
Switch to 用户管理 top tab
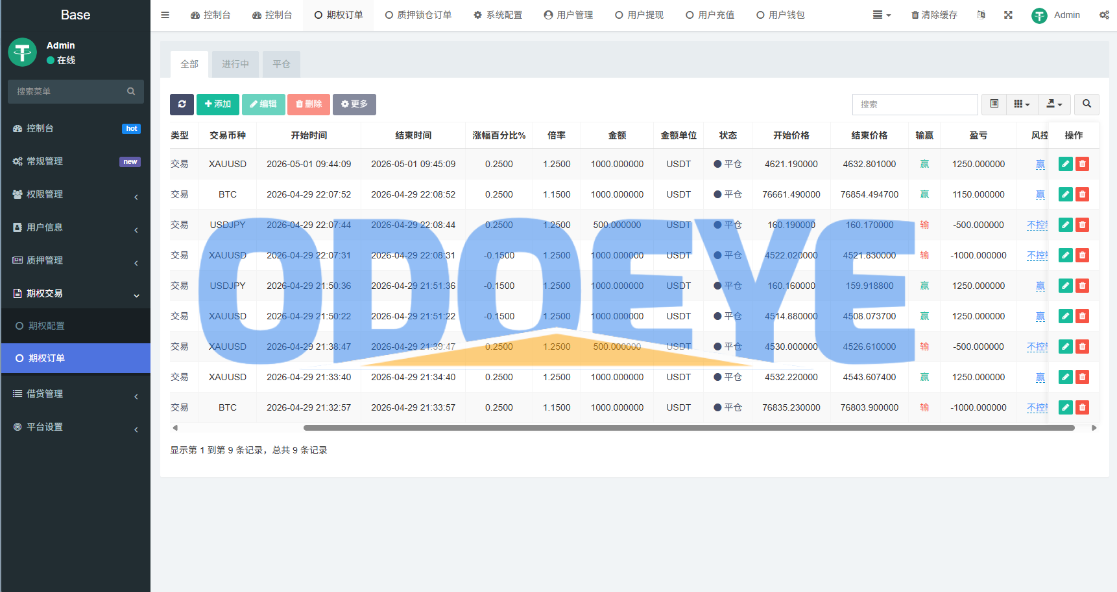569,15
